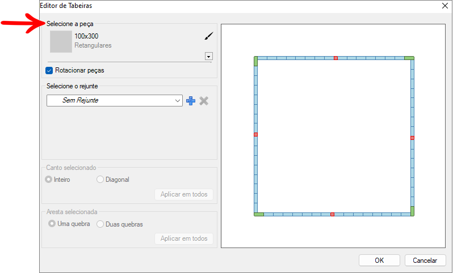Click the red marker on the left edge
Viewport: 453px width, 273px height.
click(x=255, y=134)
